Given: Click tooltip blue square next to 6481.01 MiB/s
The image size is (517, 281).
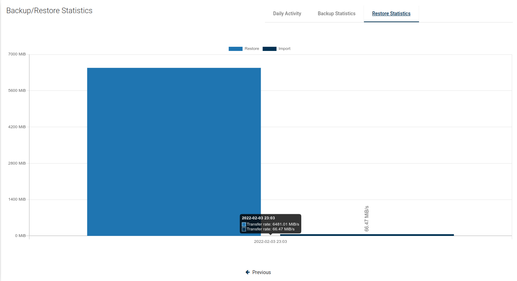Looking at the screenshot, I should (x=244, y=225).
